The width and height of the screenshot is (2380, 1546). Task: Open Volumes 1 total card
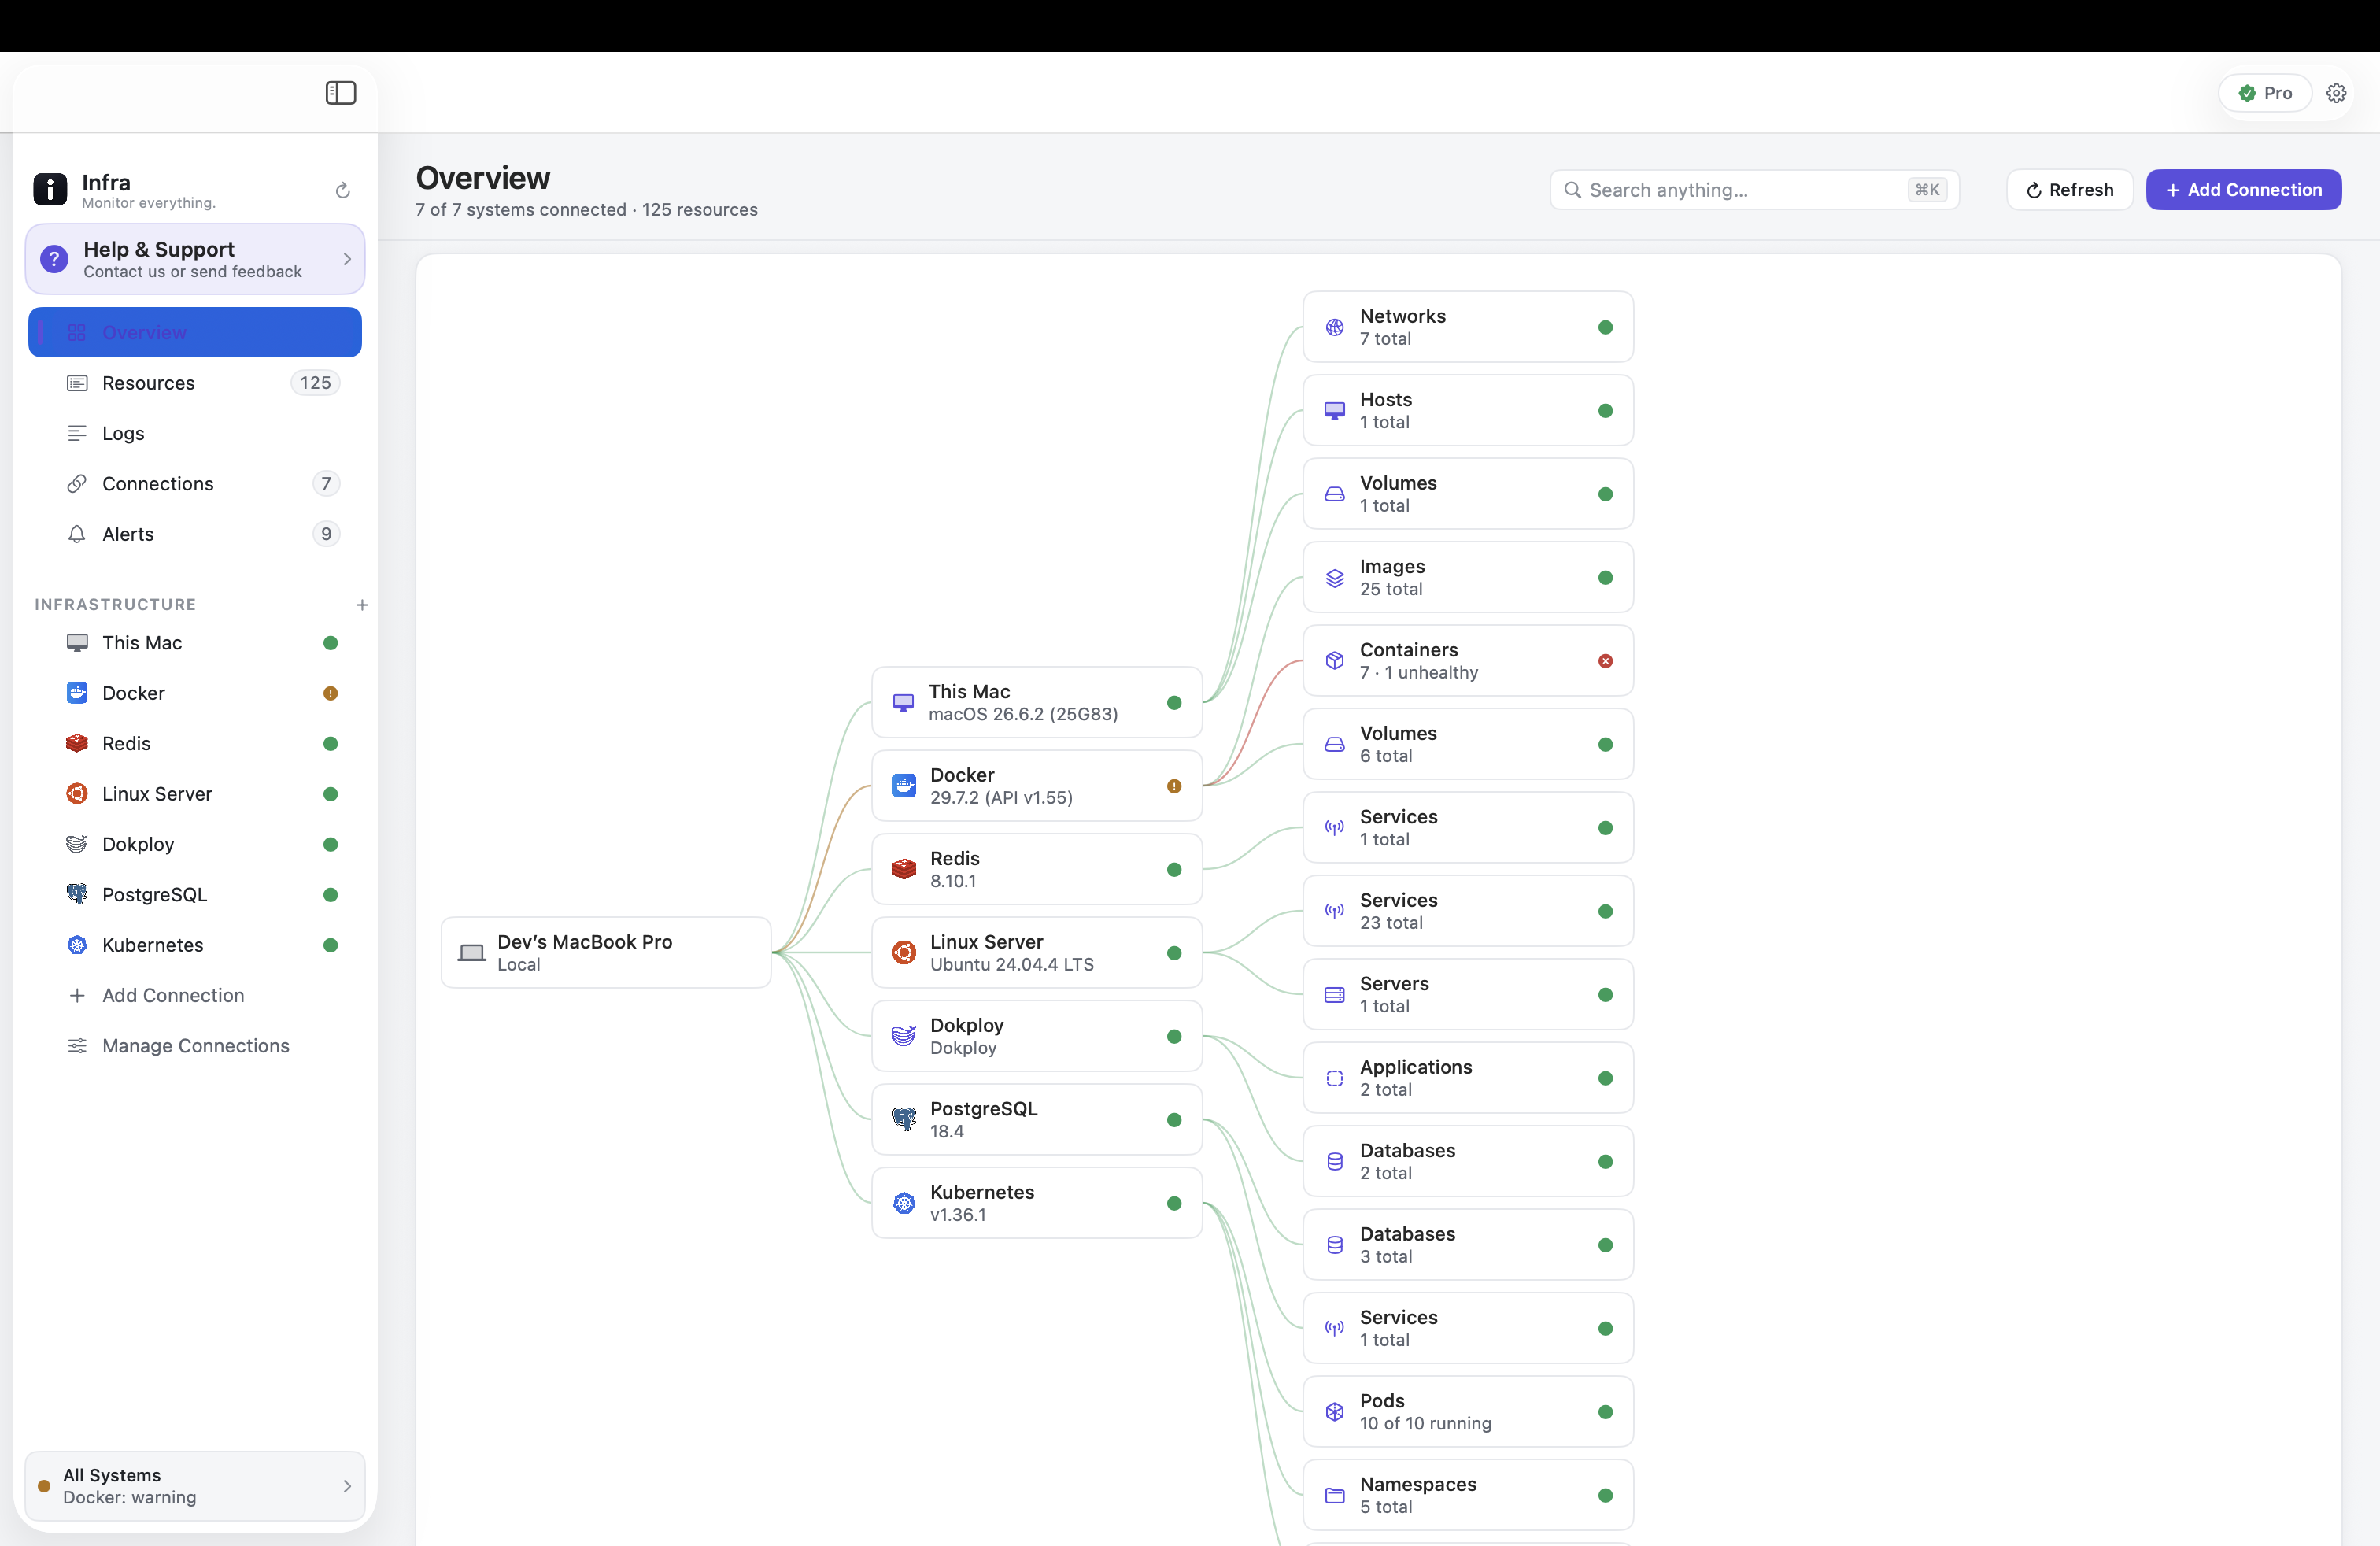[1468, 494]
